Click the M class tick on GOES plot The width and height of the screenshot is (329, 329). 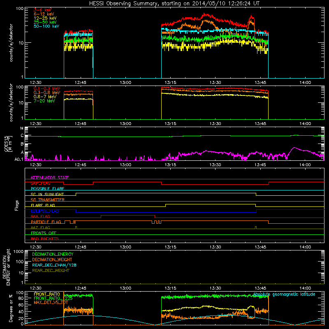click(22, 128)
